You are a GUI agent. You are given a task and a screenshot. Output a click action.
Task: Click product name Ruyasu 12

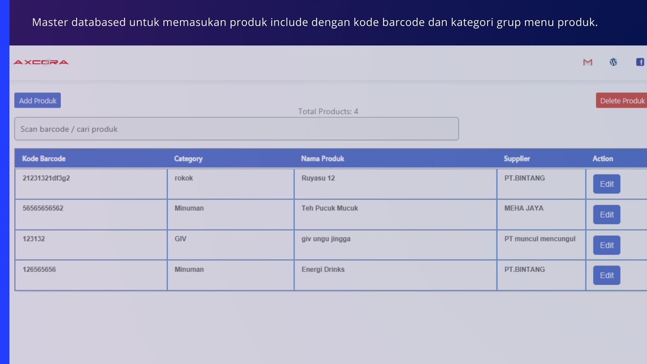pos(318,178)
